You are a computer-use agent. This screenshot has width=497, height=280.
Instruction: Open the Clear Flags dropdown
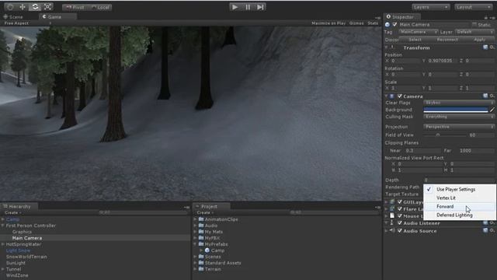459,103
